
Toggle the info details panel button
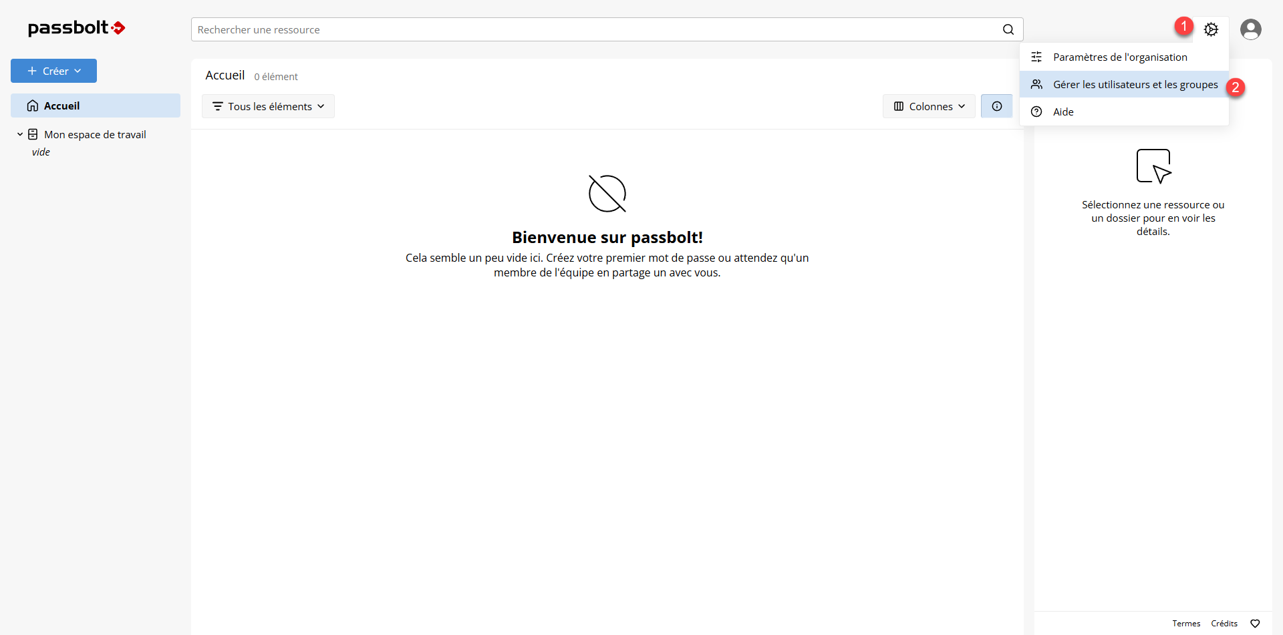[x=996, y=106]
